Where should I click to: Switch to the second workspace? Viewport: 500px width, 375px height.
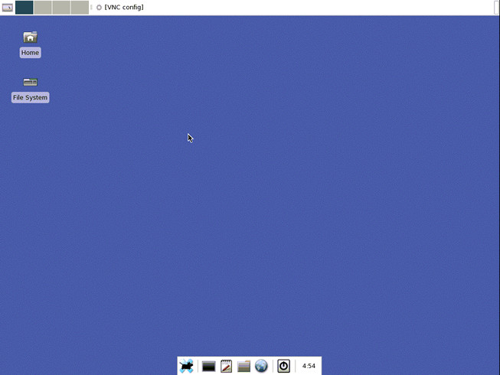pyautogui.click(x=43, y=8)
